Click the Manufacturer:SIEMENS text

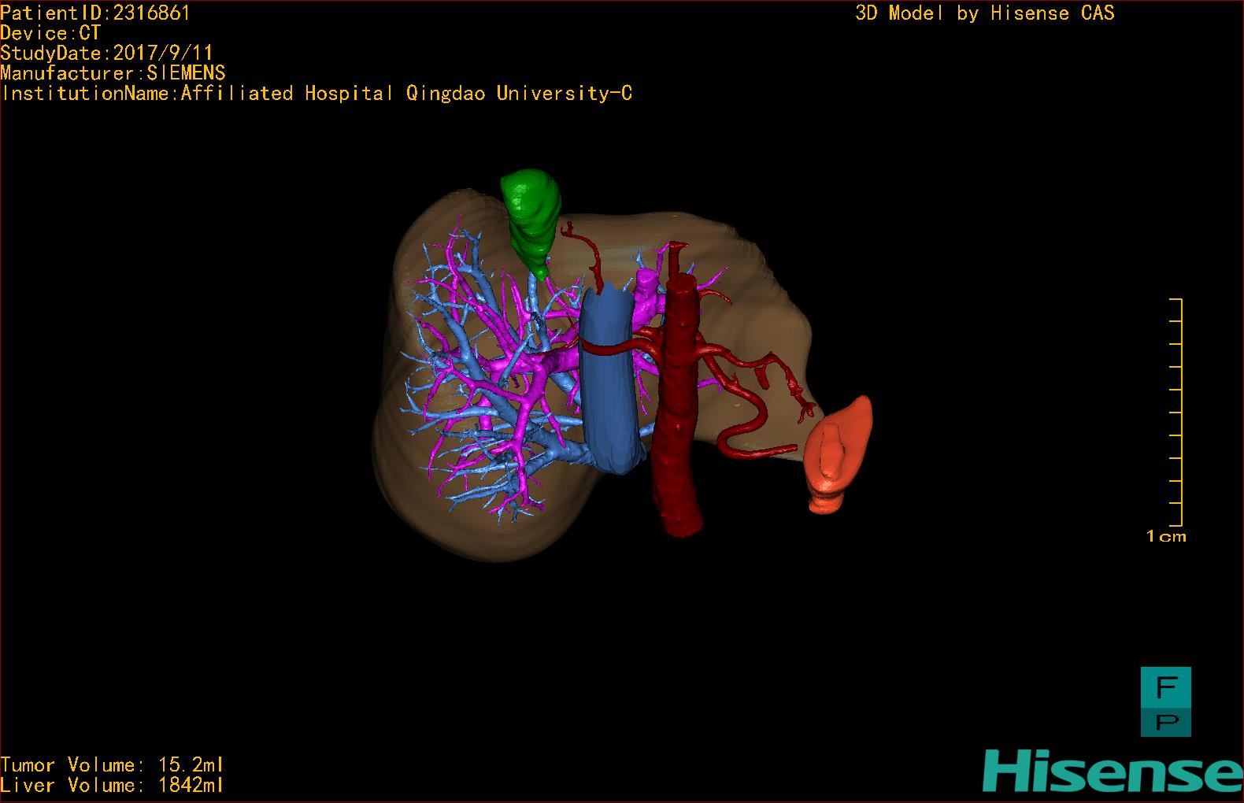113,73
